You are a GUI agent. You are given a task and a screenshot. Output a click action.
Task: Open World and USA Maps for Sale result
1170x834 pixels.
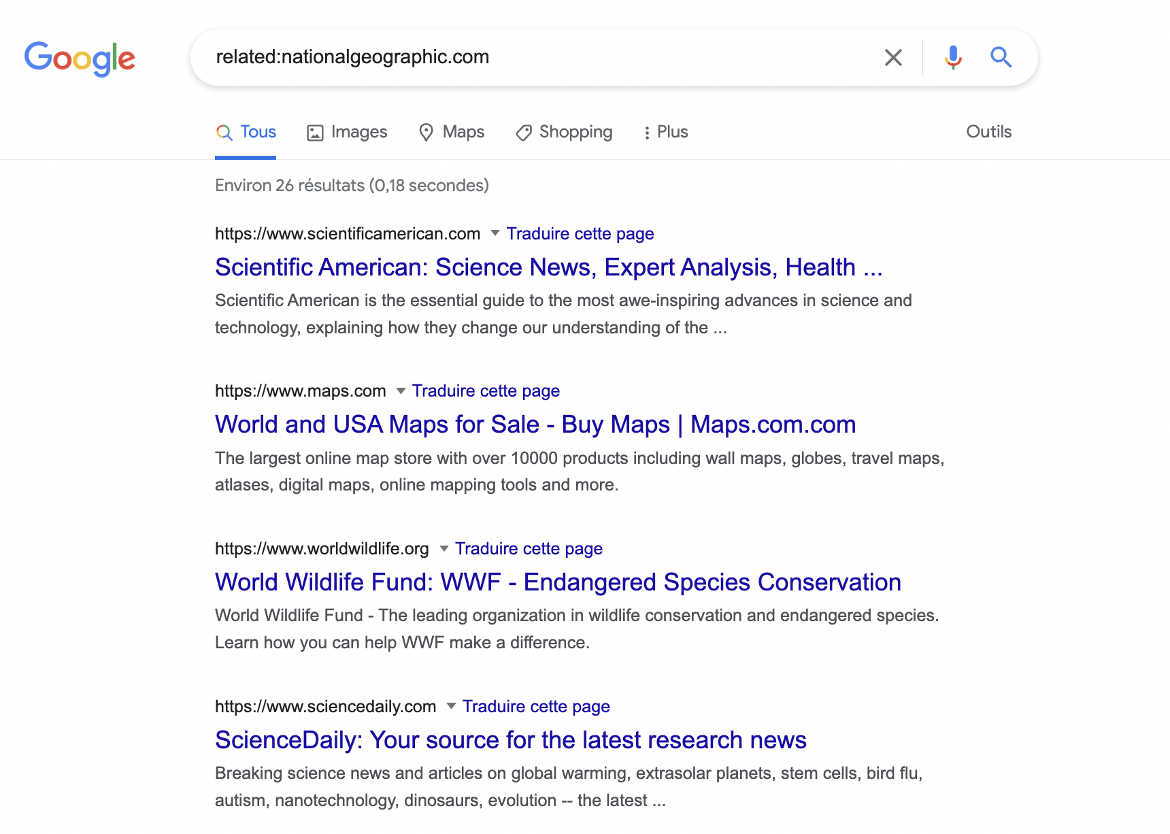535,424
